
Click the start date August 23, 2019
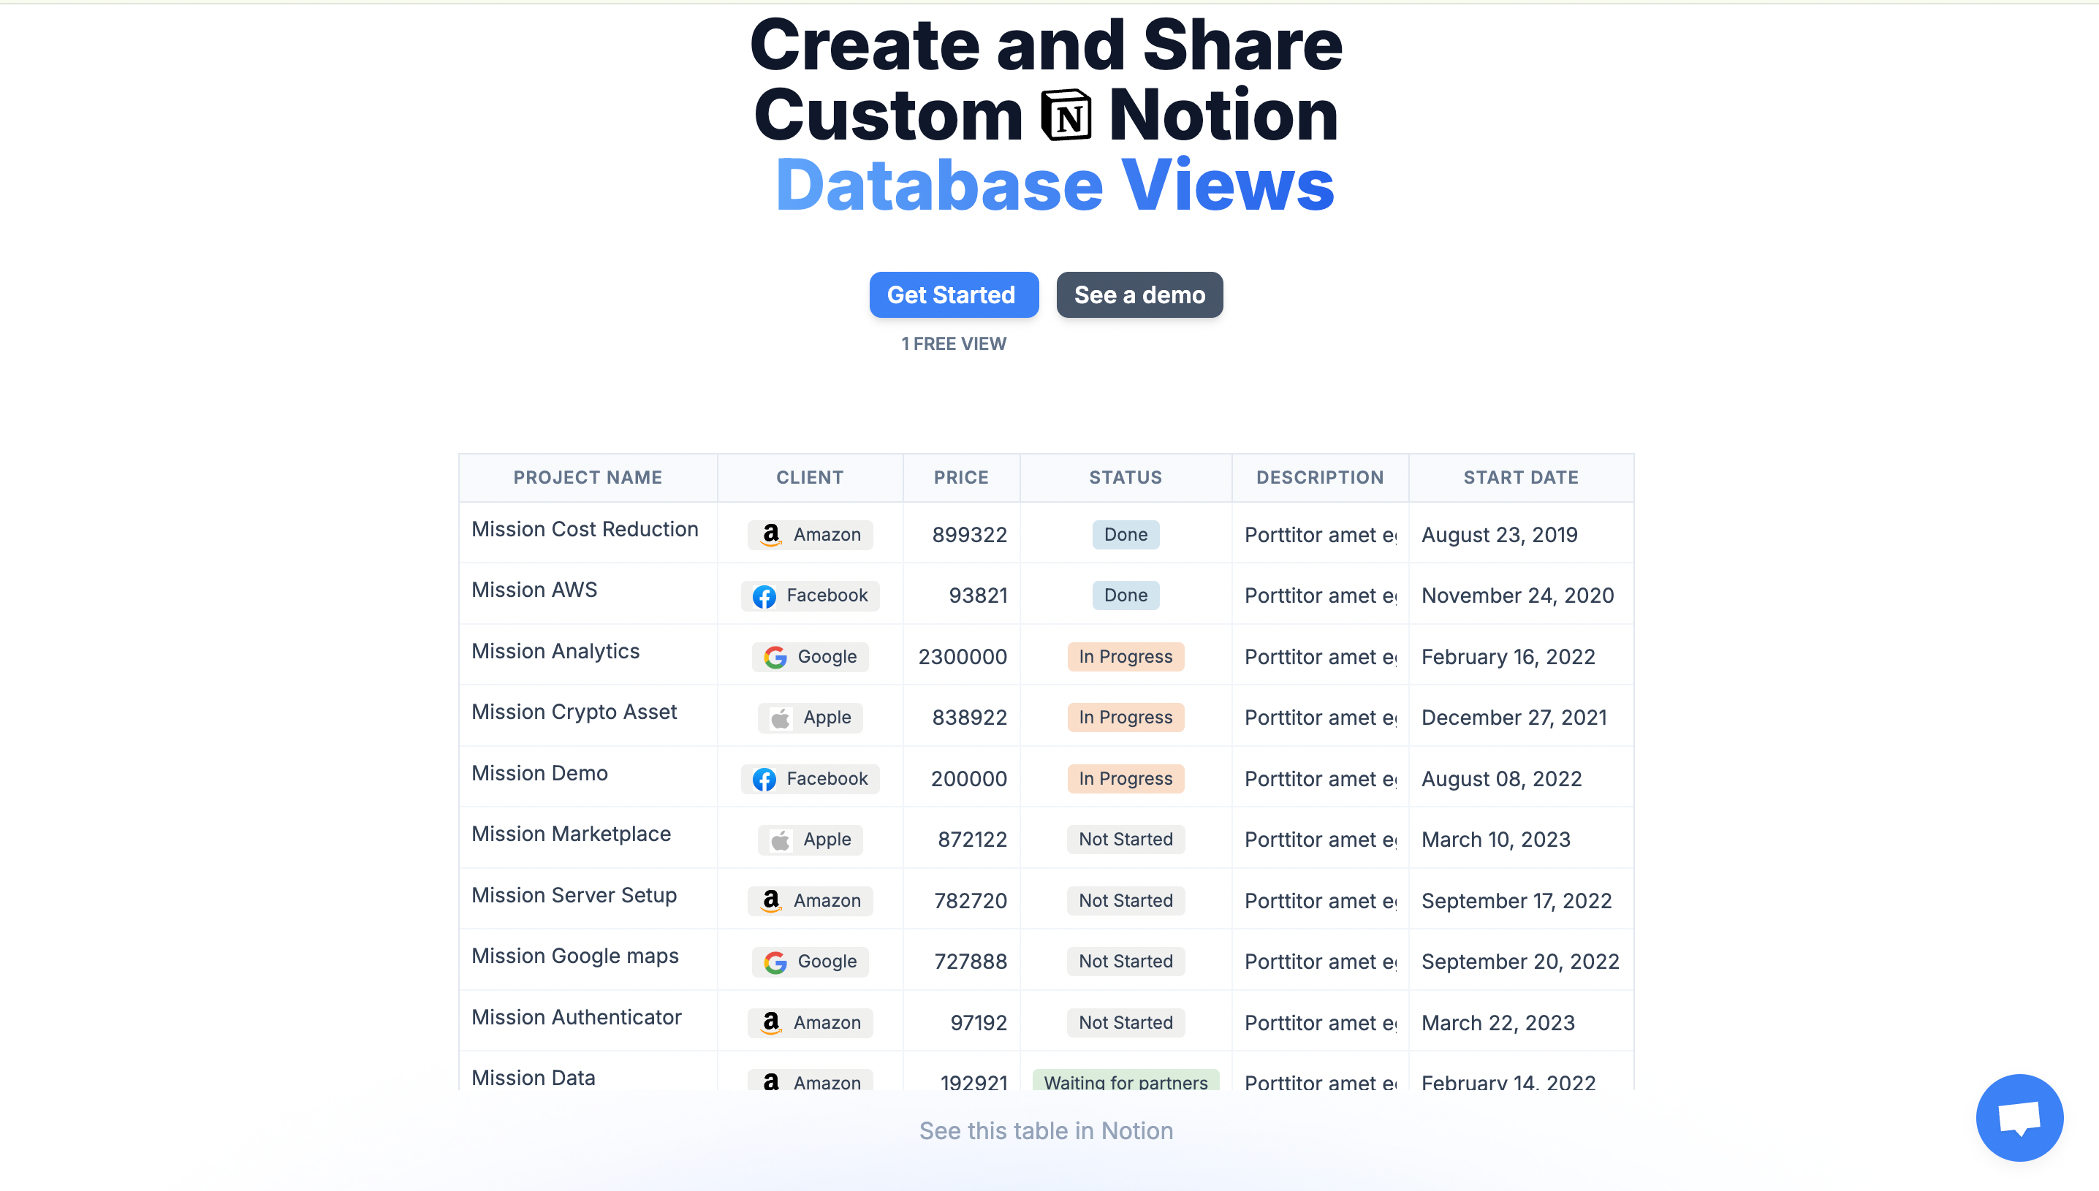[x=1500, y=535]
